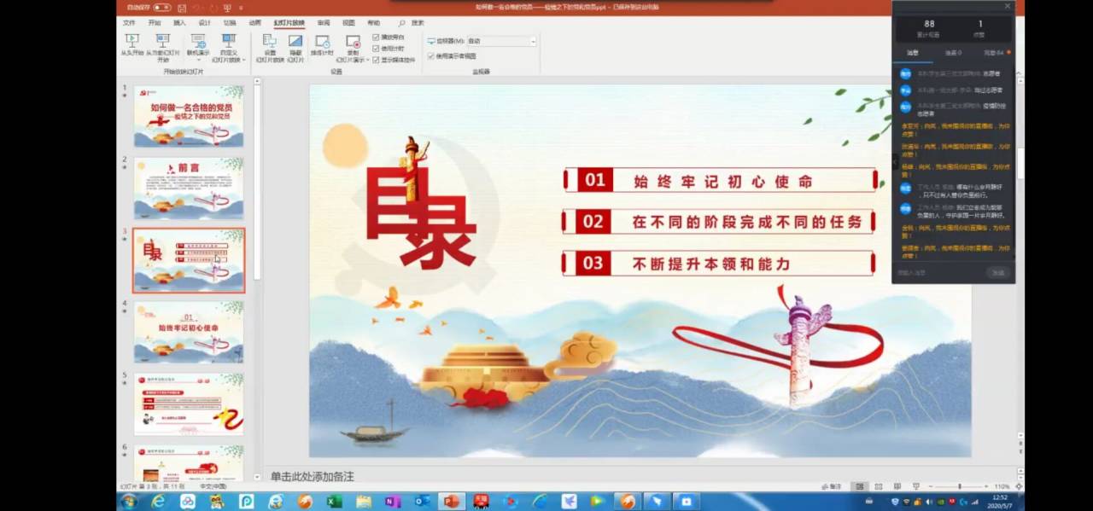Switch to slide sorter view in status bar
Screen dimensions: 1093x511
pos(877,486)
